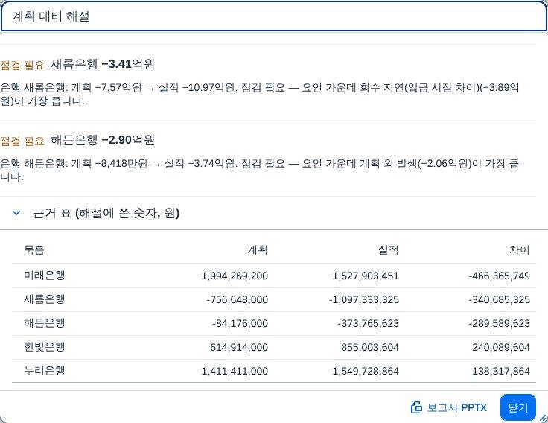Click the 새롬은행 explanation paragraph
The width and height of the screenshot is (548, 423).
tap(260, 94)
